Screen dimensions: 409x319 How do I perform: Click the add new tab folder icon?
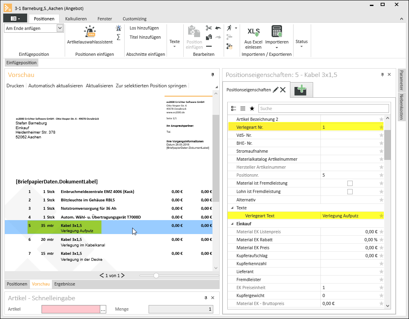[301, 91]
